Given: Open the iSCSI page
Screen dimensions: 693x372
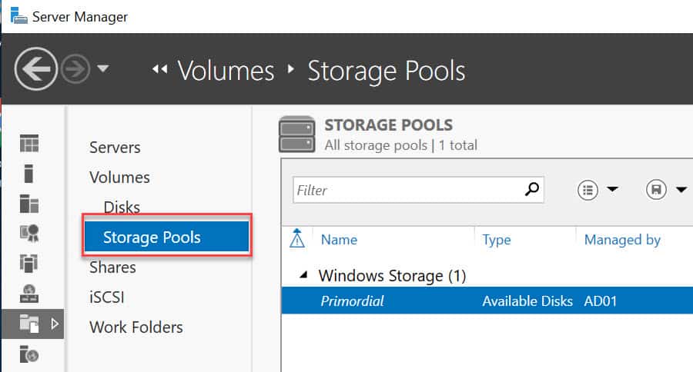Looking at the screenshot, I should [x=106, y=297].
